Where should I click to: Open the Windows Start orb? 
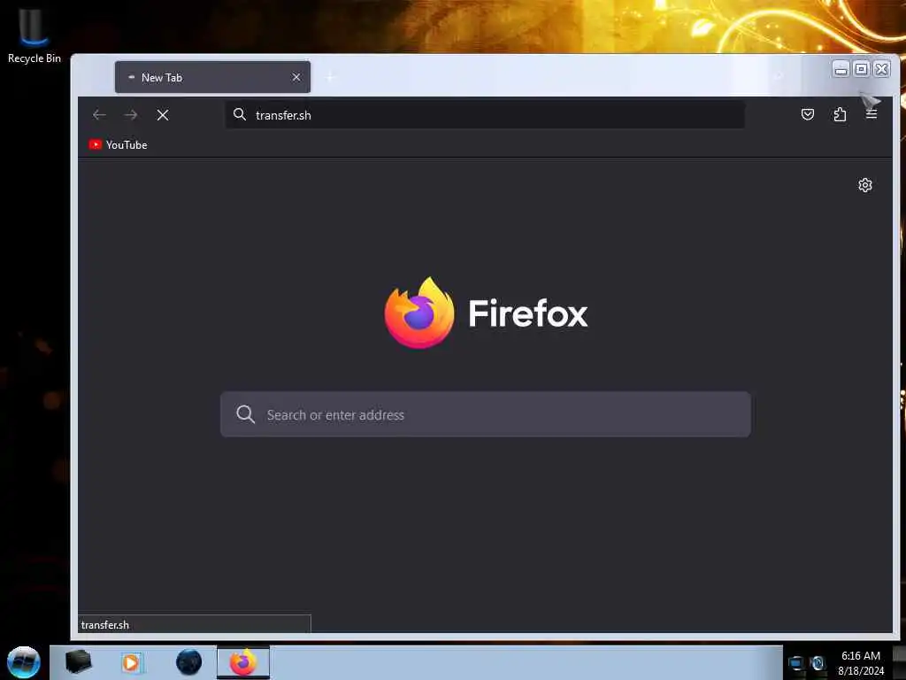pos(24,662)
